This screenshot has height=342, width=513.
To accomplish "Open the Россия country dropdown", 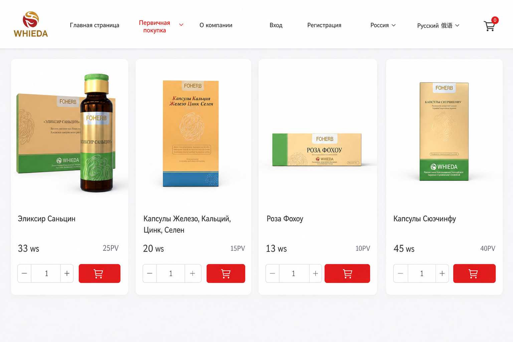I will click(383, 25).
